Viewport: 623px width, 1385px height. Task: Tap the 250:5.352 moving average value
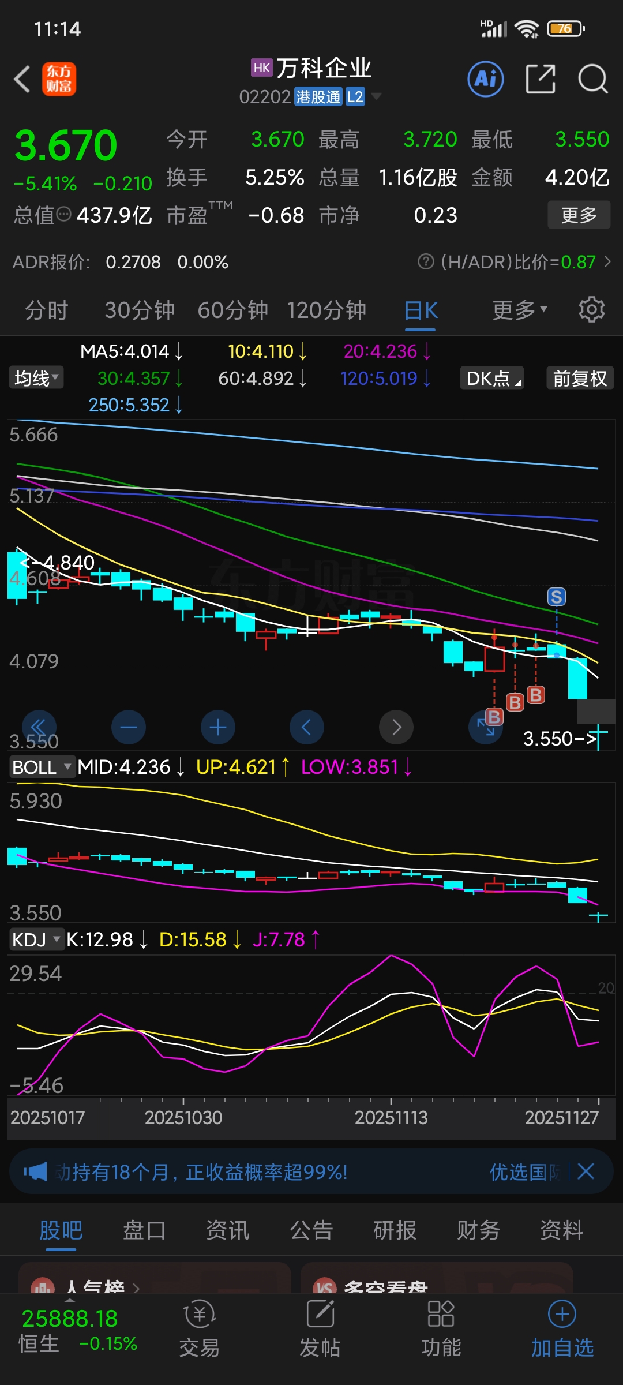136,405
